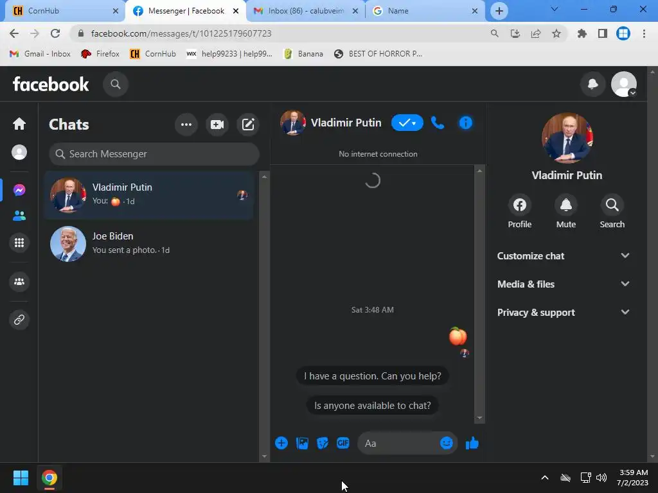Click Vladimir Putin name in chat header

[x=346, y=123]
